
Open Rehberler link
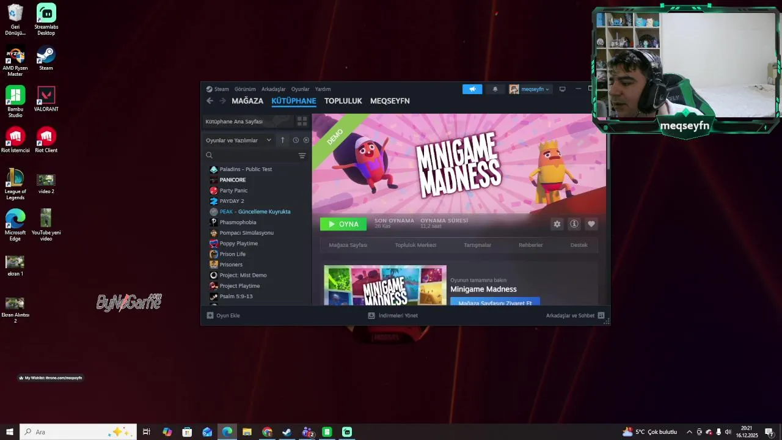click(x=531, y=245)
